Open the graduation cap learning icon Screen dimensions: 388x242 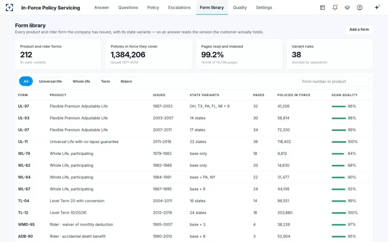point(347,7)
